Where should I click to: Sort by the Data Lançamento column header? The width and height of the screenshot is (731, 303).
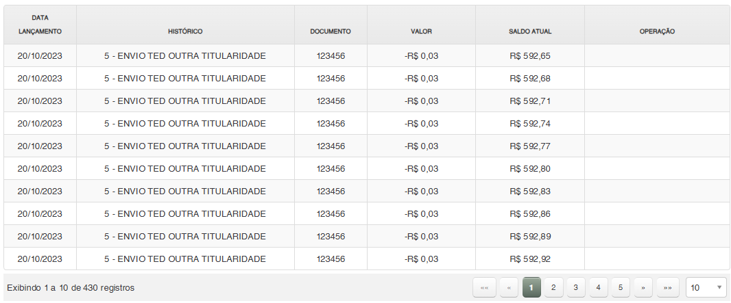tap(40, 25)
